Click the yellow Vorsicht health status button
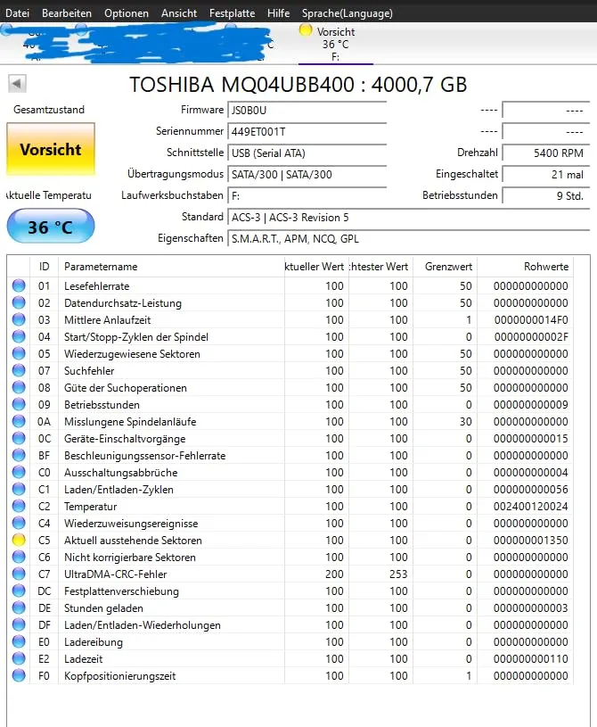 point(51,149)
